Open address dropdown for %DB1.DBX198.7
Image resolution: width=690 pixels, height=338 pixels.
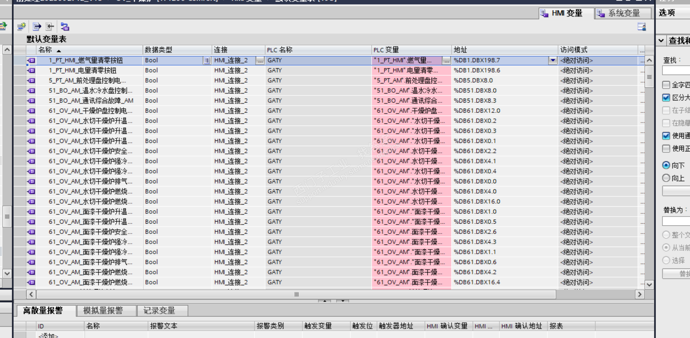click(553, 60)
